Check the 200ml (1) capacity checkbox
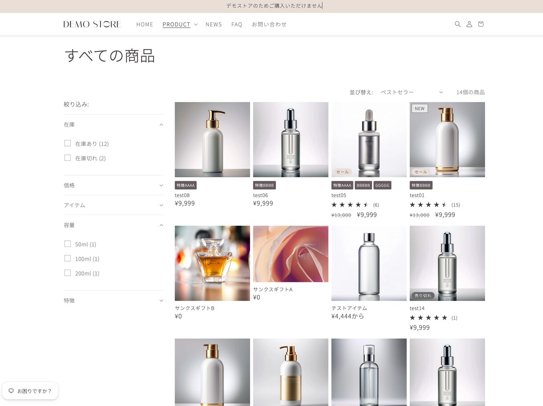This screenshot has height=406, width=543. [x=68, y=273]
